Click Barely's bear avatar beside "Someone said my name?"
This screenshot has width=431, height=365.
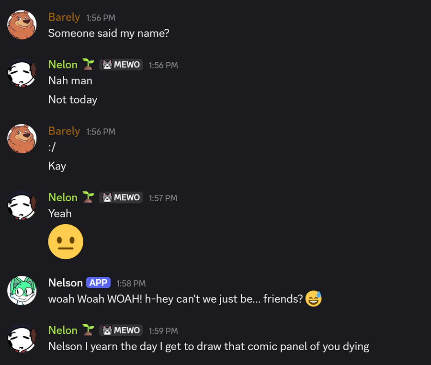coord(22,25)
